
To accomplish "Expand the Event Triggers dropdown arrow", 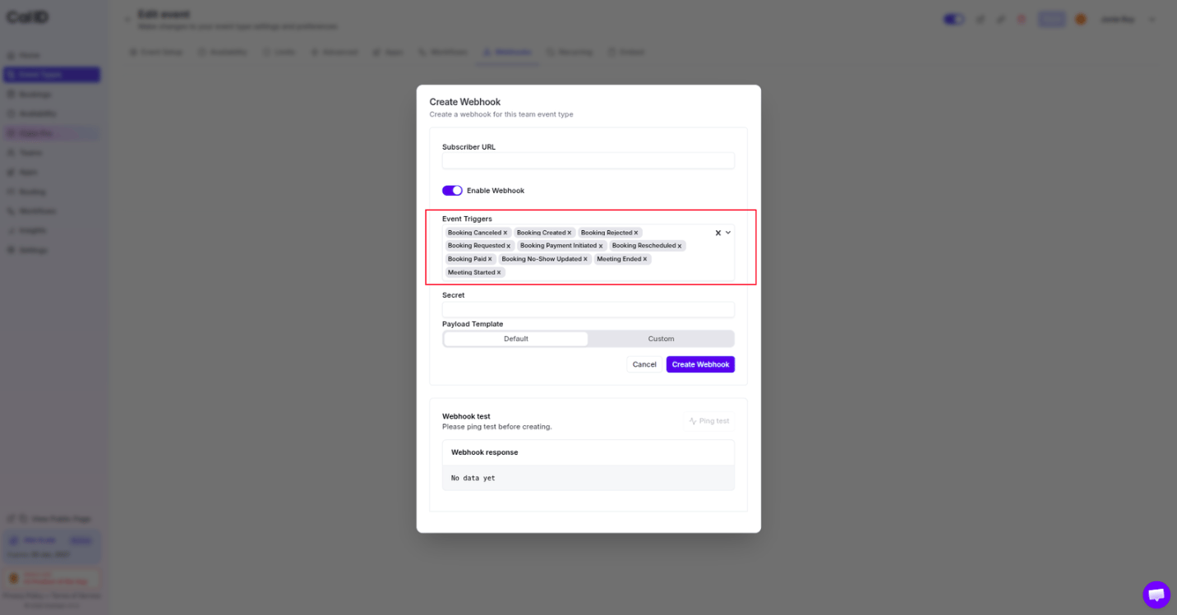I will [728, 233].
